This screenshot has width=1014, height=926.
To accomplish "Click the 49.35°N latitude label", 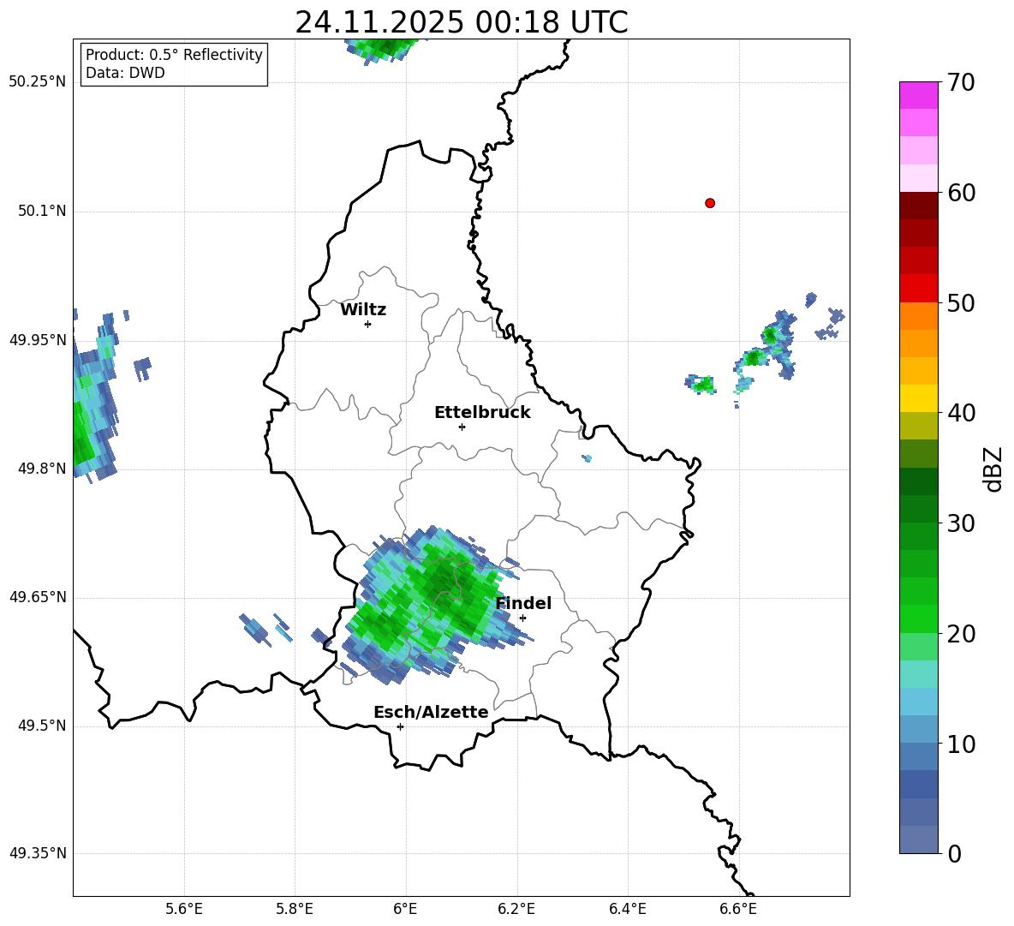I will pyautogui.click(x=38, y=853).
